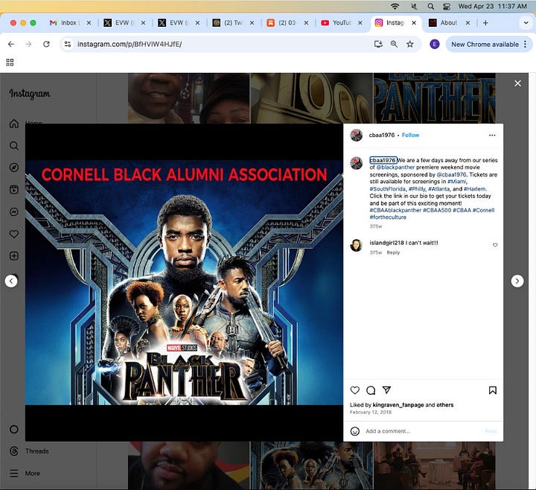Image resolution: width=536 pixels, height=490 pixels.
Task: Open cbaa1976 profile from post header
Action: (381, 135)
